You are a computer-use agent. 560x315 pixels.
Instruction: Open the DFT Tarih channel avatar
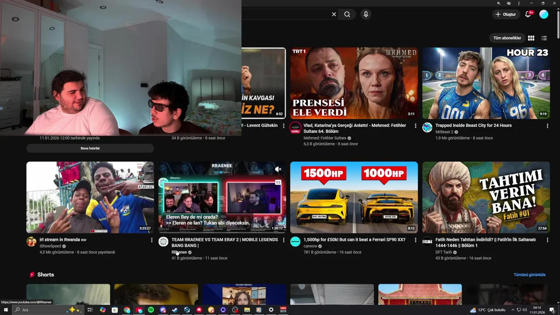tap(427, 241)
